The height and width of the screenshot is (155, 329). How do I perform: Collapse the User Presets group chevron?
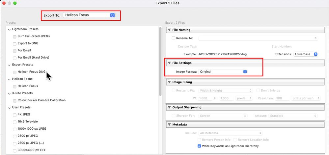(x=9, y=108)
